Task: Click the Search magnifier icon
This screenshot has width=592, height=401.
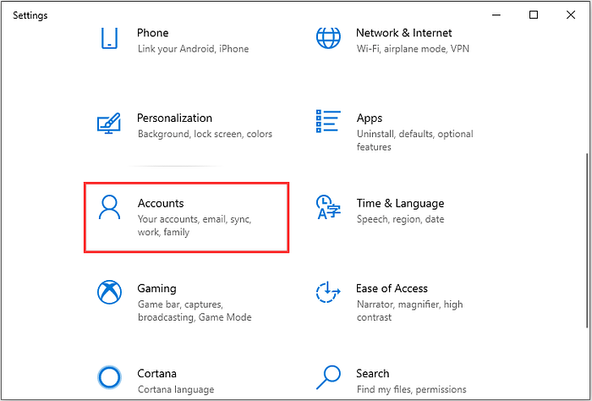Action: pos(328,377)
